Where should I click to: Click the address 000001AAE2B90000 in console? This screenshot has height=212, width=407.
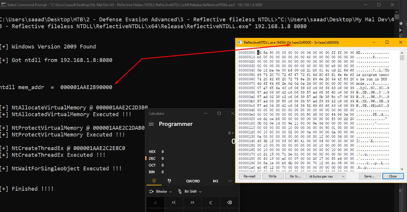[86, 87]
